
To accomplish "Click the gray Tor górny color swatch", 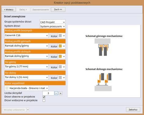I will point(62,67).
